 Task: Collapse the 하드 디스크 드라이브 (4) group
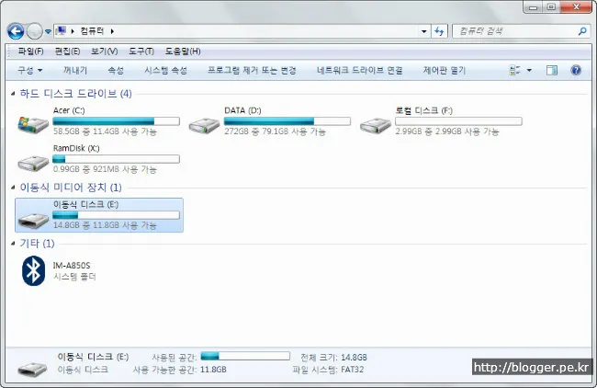[13, 94]
